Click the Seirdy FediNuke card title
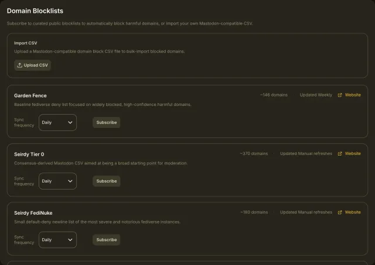The width and height of the screenshot is (375, 265). point(33,213)
